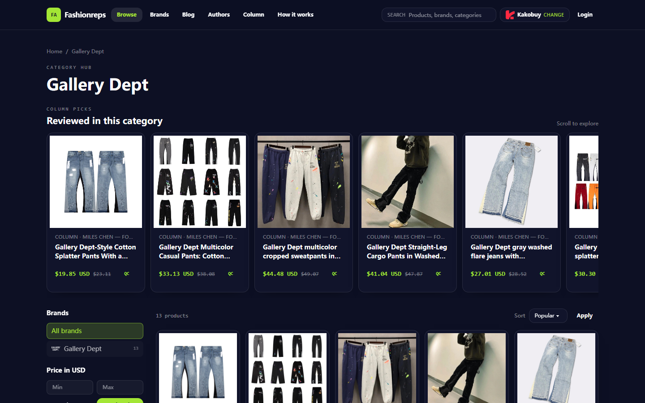
Task: Open QC badge on Cotton Splatter Pants card
Action: (x=127, y=274)
